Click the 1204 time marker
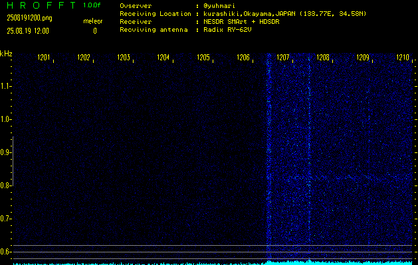 (163, 58)
